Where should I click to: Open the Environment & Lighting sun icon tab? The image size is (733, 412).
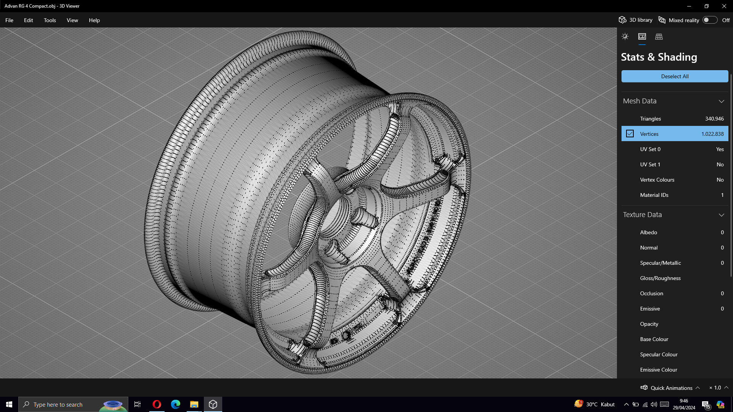coord(625,37)
